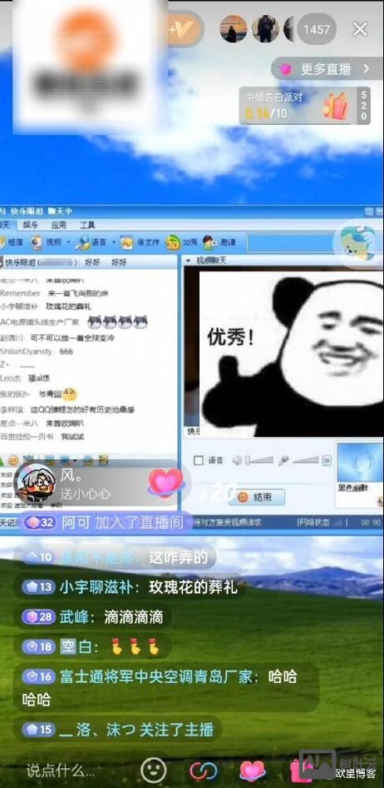The height and width of the screenshot is (788, 384).
Task: Tap 风。 gift sender avatar
Action: (36, 483)
